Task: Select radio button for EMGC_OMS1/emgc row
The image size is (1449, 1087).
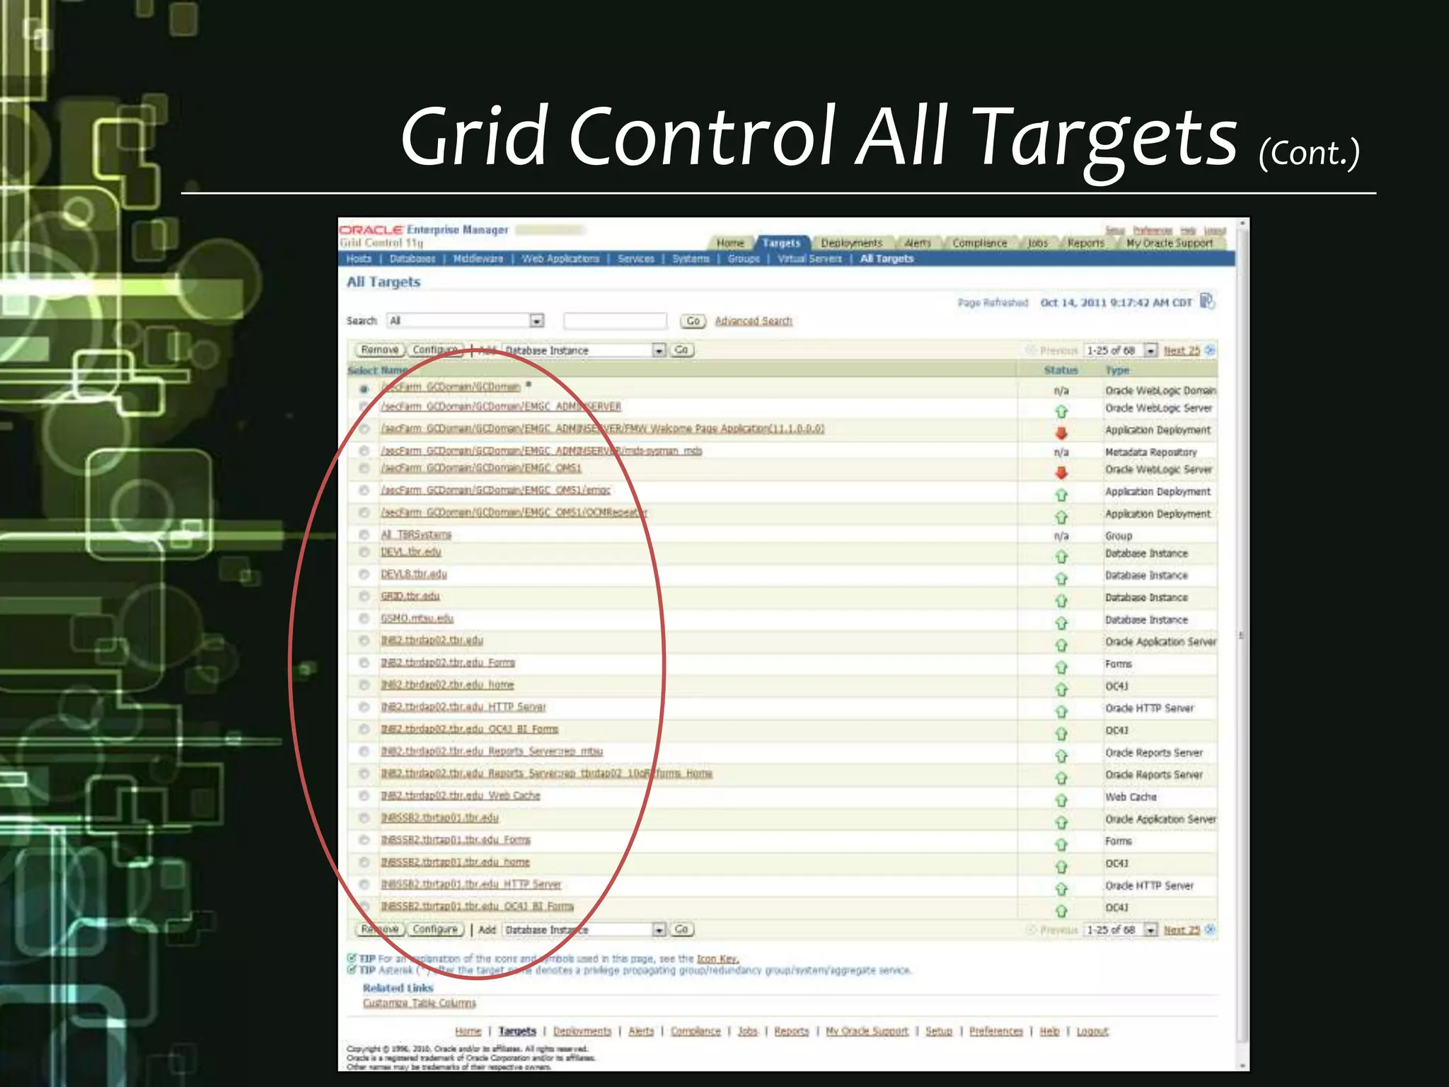Action: 364,490
